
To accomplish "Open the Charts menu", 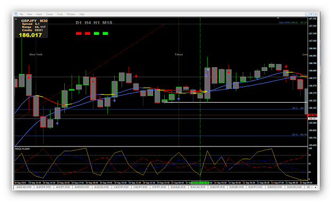I will [49, 14].
